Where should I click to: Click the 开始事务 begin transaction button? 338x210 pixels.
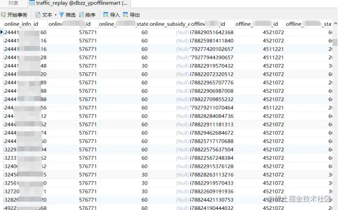coord(14,15)
